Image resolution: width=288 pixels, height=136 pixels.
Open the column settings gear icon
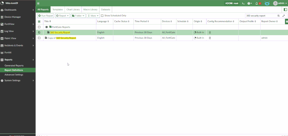287,22
